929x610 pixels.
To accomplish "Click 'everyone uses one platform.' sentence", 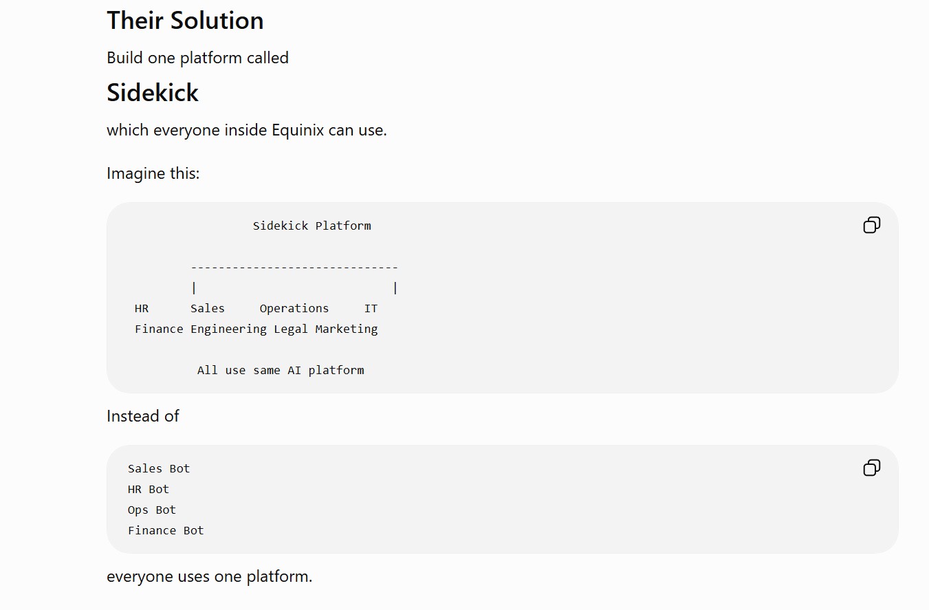I will (x=210, y=576).
